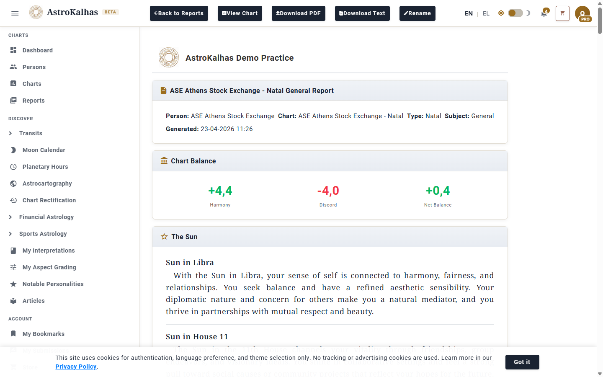Screen dimensions: 603x377
Task: Click the Astrocartography globe icon
Action: point(13,183)
